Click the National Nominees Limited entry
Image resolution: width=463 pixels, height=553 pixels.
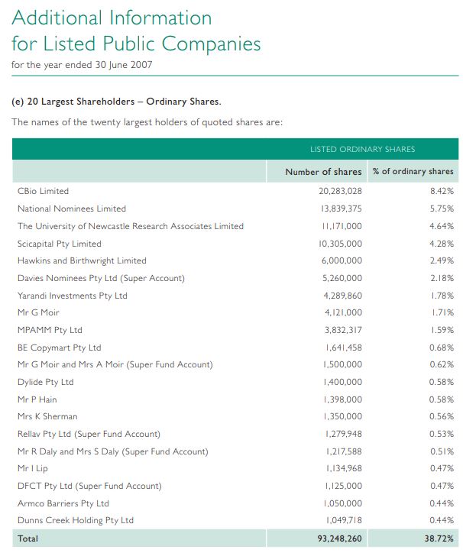pos(72,209)
